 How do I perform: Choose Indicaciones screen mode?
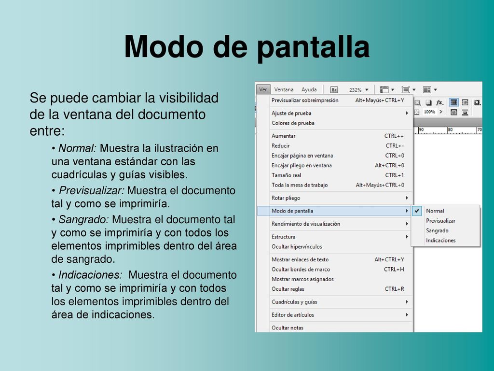446,241
